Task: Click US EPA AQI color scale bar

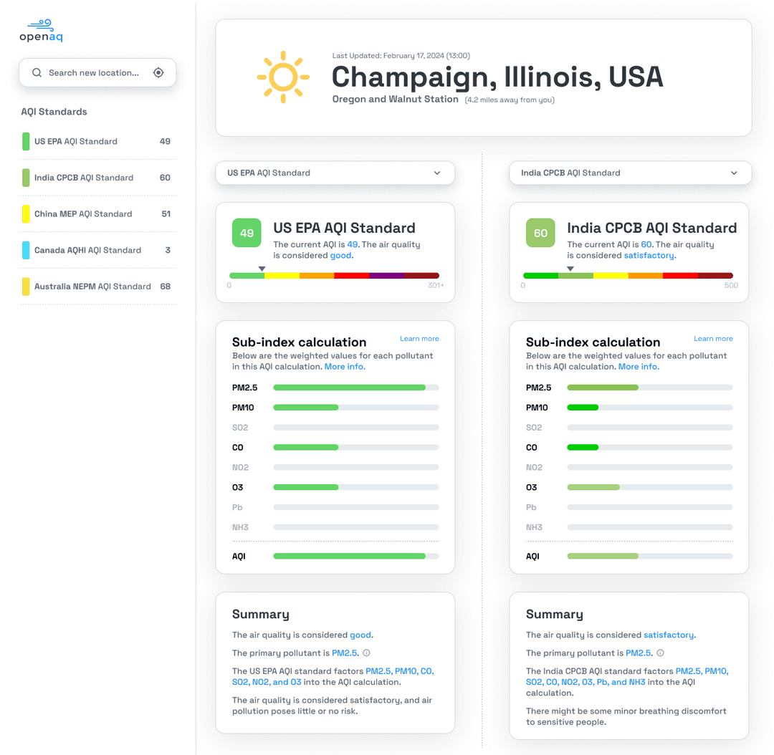Action: pos(334,276)
